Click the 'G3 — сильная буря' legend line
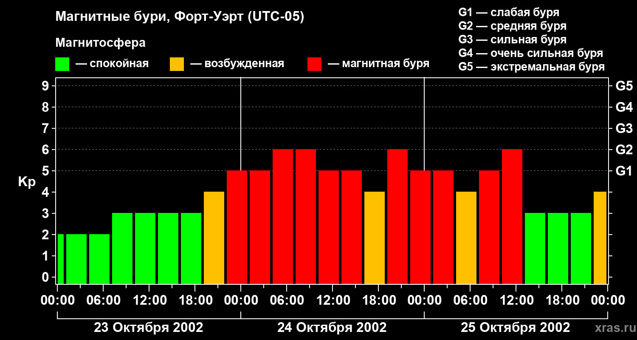Viewport: 637px width, 340px height. (512, 40)
